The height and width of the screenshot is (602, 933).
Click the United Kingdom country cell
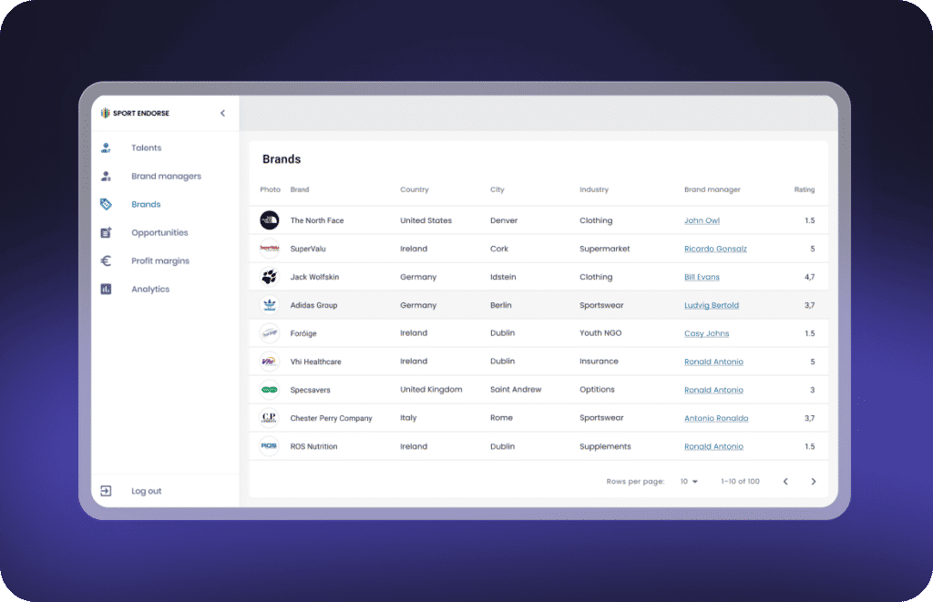tap(431, 389)
